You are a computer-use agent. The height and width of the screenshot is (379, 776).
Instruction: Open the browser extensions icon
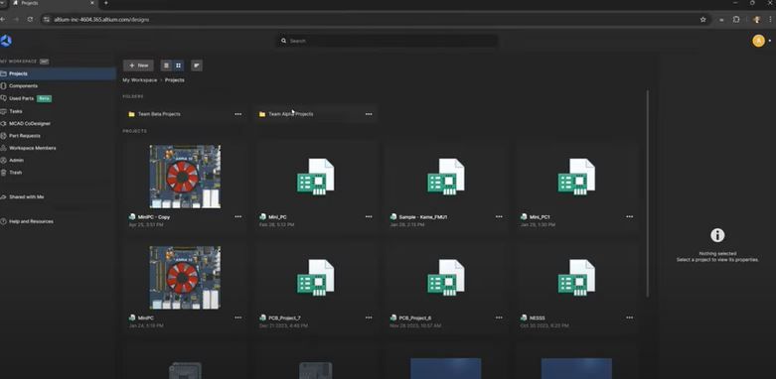click(x=736, y=20)
